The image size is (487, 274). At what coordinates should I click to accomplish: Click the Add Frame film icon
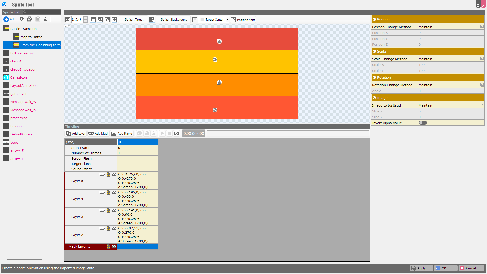click(x=114, y=134)
